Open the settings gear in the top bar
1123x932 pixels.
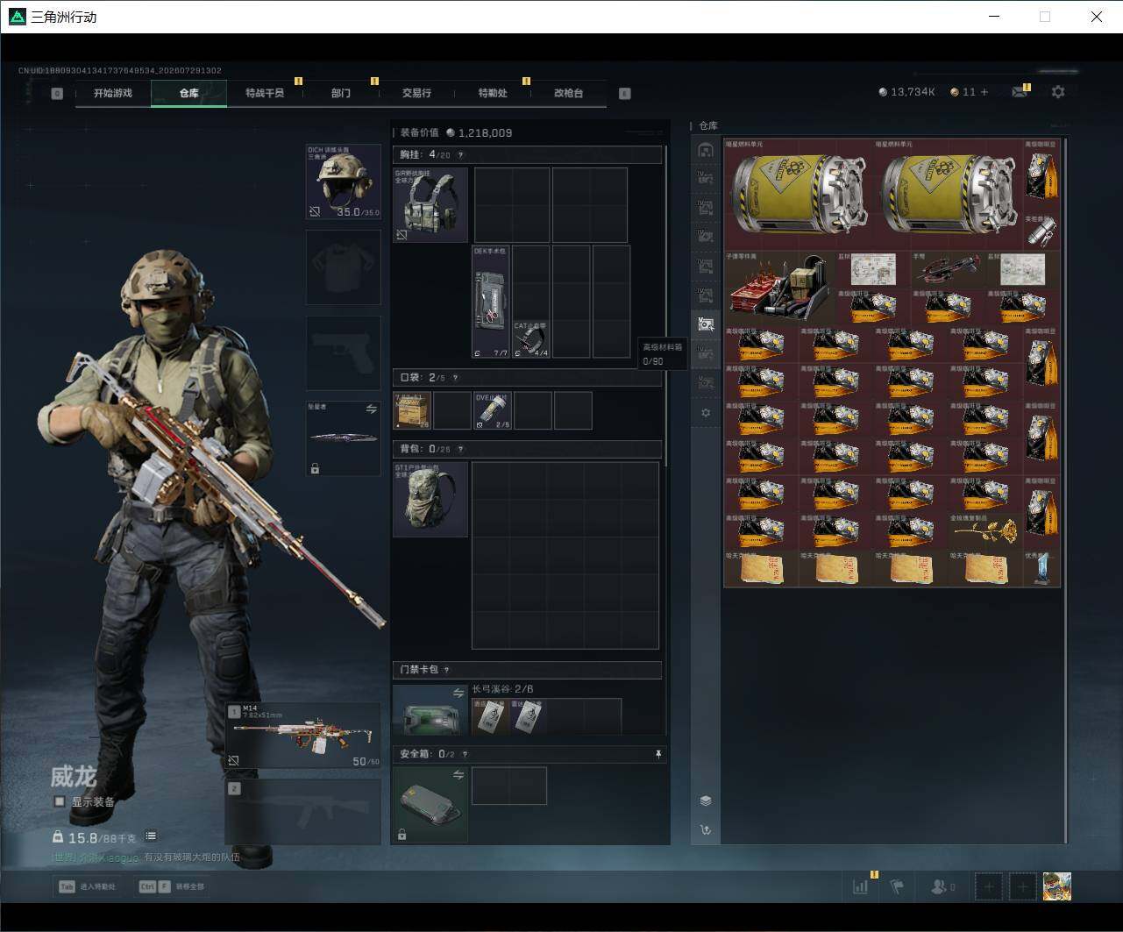(1058, 91)
